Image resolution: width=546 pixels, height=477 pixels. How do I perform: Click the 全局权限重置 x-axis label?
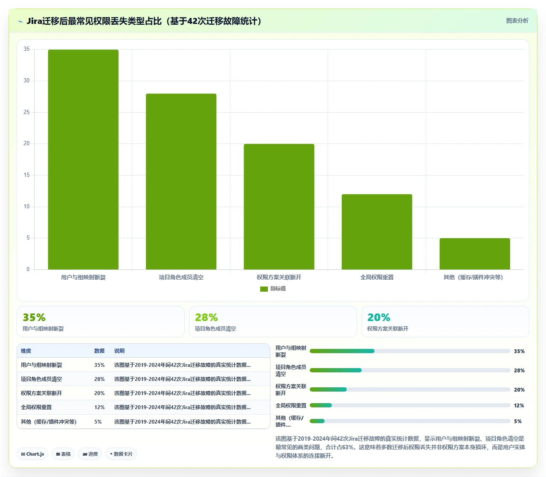point(377,277)
